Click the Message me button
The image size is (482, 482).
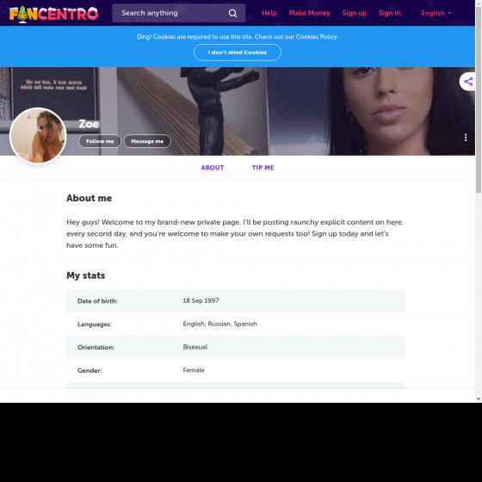coord(147,141)
